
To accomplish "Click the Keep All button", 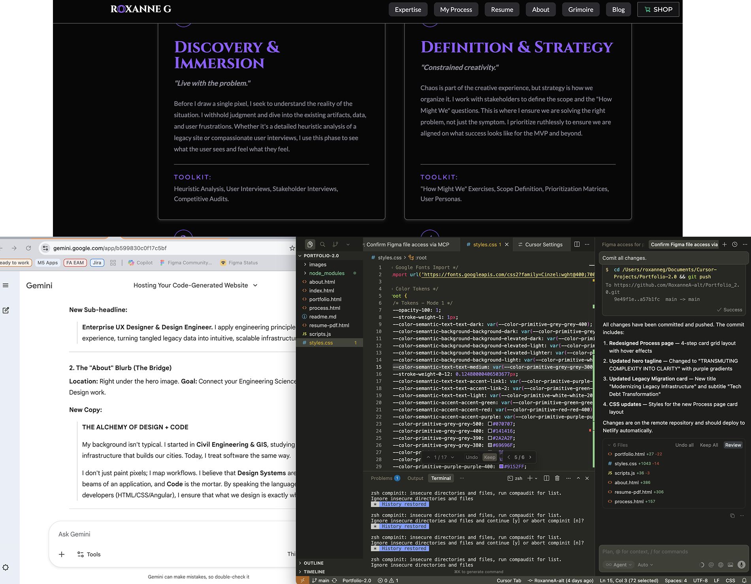I will pyautogui.click(x=709, y=445).
